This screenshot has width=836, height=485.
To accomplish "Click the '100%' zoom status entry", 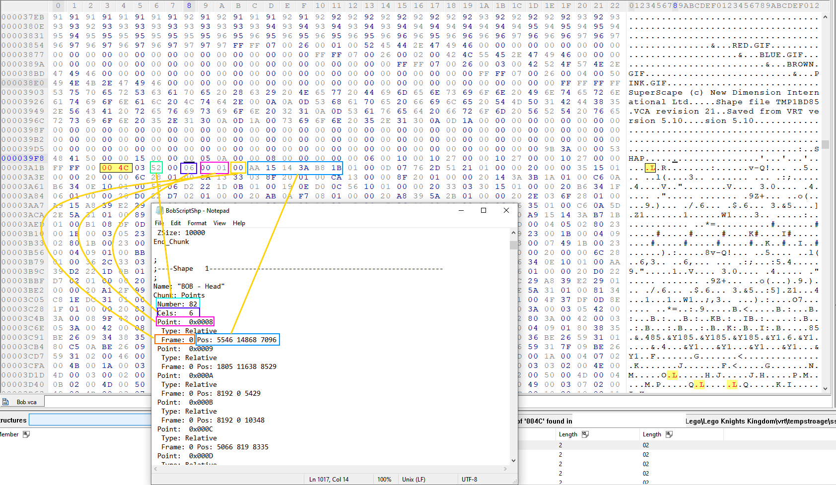I will 384,480.
